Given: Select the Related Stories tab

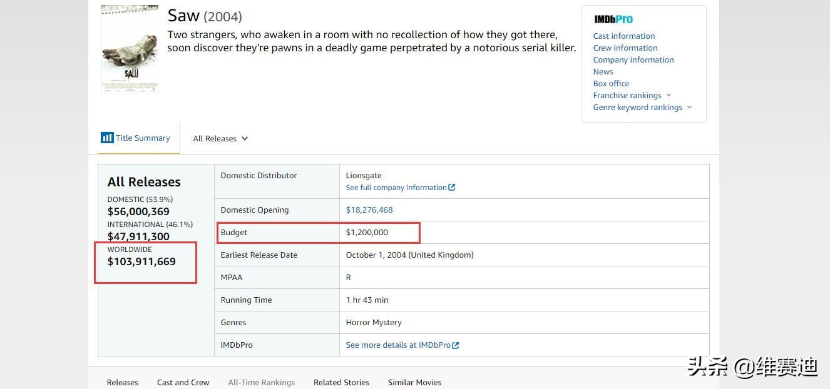Looking at the screenshot, I should pos(341,382).
